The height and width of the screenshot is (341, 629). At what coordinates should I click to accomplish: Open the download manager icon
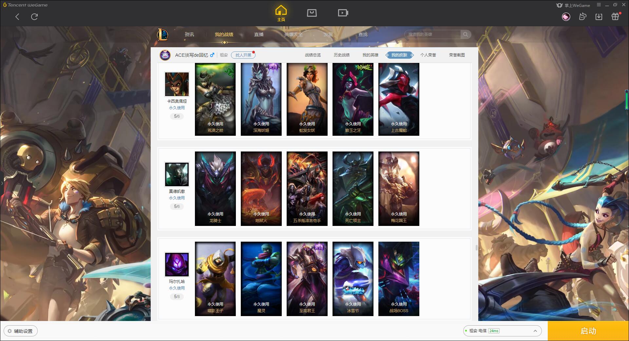(599, 16)
